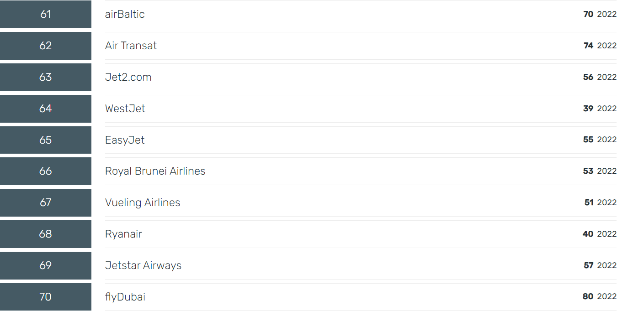Click Air Transat's 2022 rank value 74

pos(588,46)
